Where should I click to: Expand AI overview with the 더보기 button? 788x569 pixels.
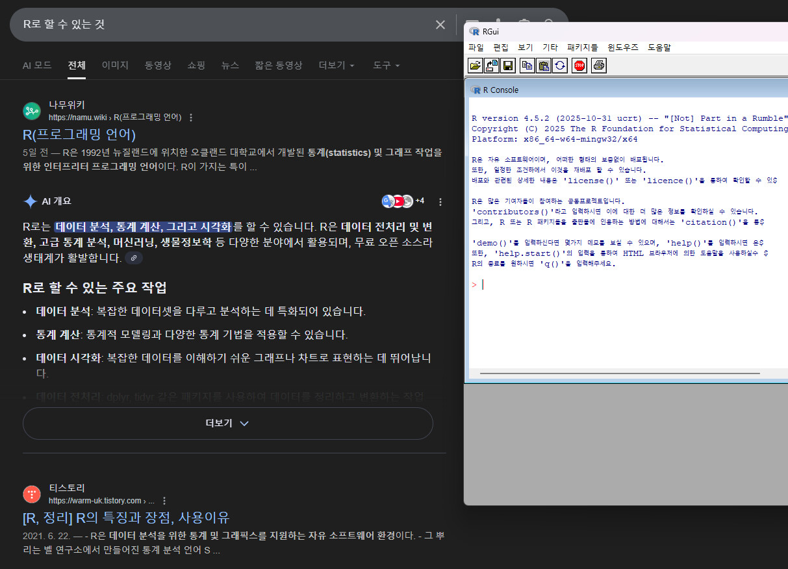click(227, 424)
